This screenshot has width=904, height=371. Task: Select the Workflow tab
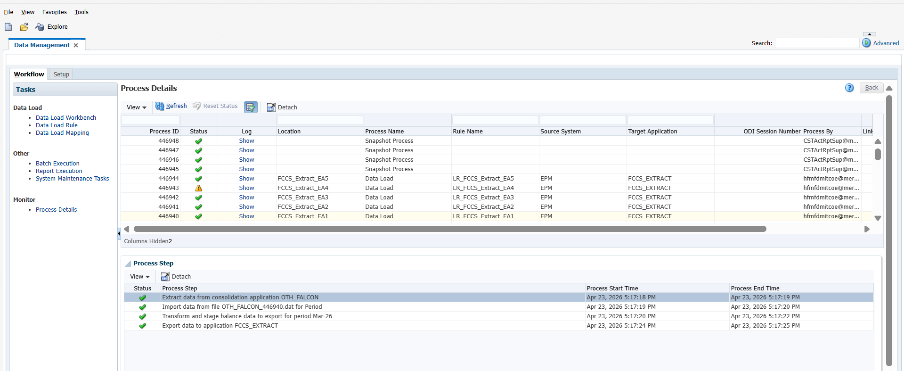(x=29, y=74)
